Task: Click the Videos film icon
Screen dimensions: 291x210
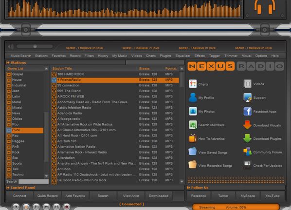Action: [x=247, y=84]
